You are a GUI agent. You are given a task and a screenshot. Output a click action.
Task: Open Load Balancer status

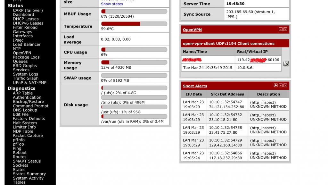pyautogui.click(x=27, y=44)
